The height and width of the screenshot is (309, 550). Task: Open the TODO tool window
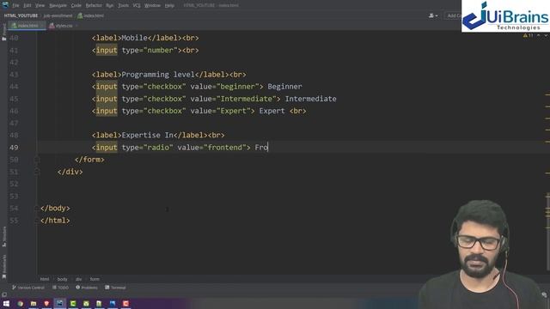(x=61, y=288)
